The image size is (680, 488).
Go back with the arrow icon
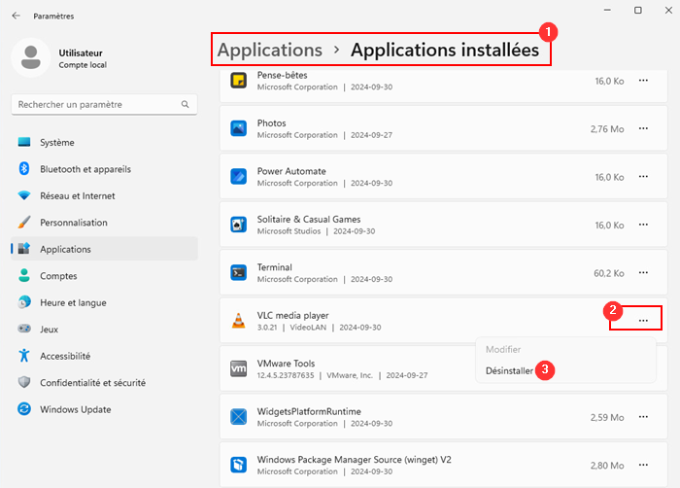click(17, 16)
